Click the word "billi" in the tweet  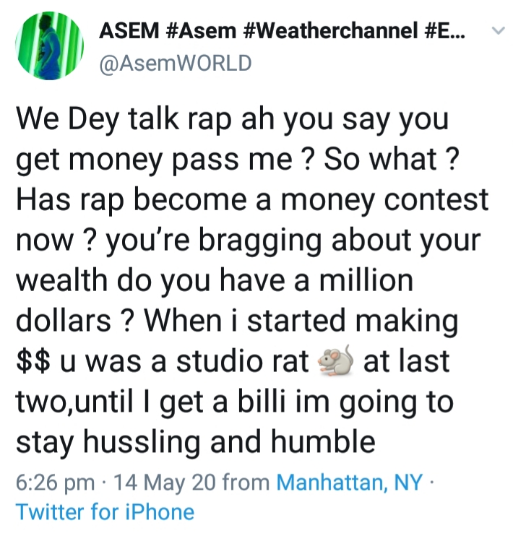[262, 402]
